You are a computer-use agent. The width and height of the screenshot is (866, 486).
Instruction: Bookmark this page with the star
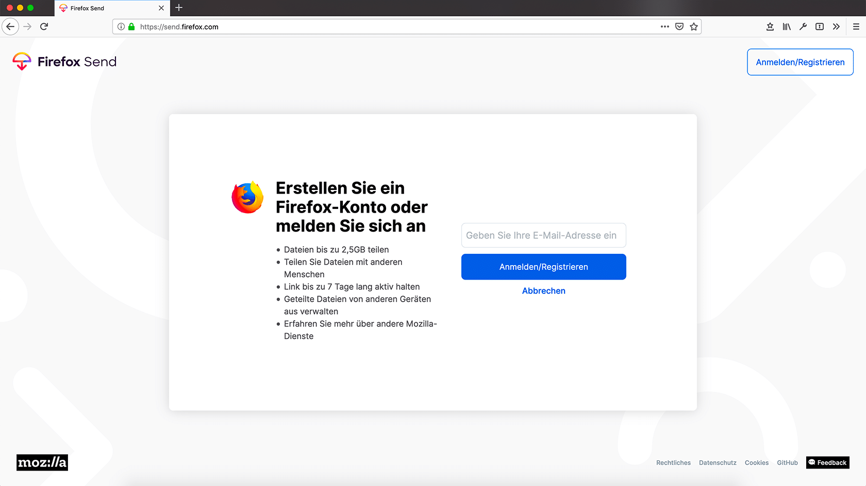(x=694, y=27)
